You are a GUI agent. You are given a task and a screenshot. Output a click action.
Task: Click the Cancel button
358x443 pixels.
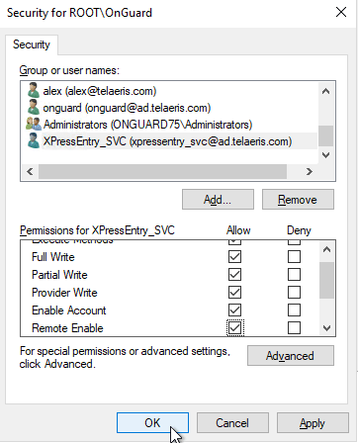232,422
